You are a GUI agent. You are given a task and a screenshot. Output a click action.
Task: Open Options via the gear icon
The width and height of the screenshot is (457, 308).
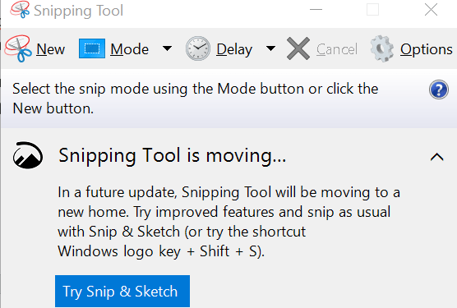[x=382, y=48]
